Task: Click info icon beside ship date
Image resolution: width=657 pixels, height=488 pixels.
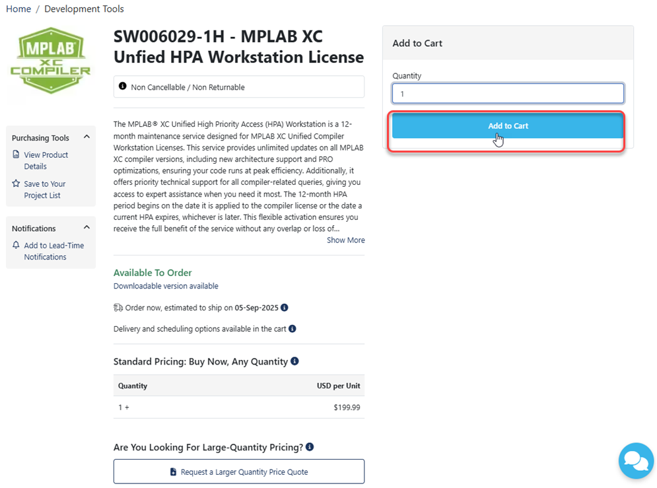Action: tap(285, 308)
